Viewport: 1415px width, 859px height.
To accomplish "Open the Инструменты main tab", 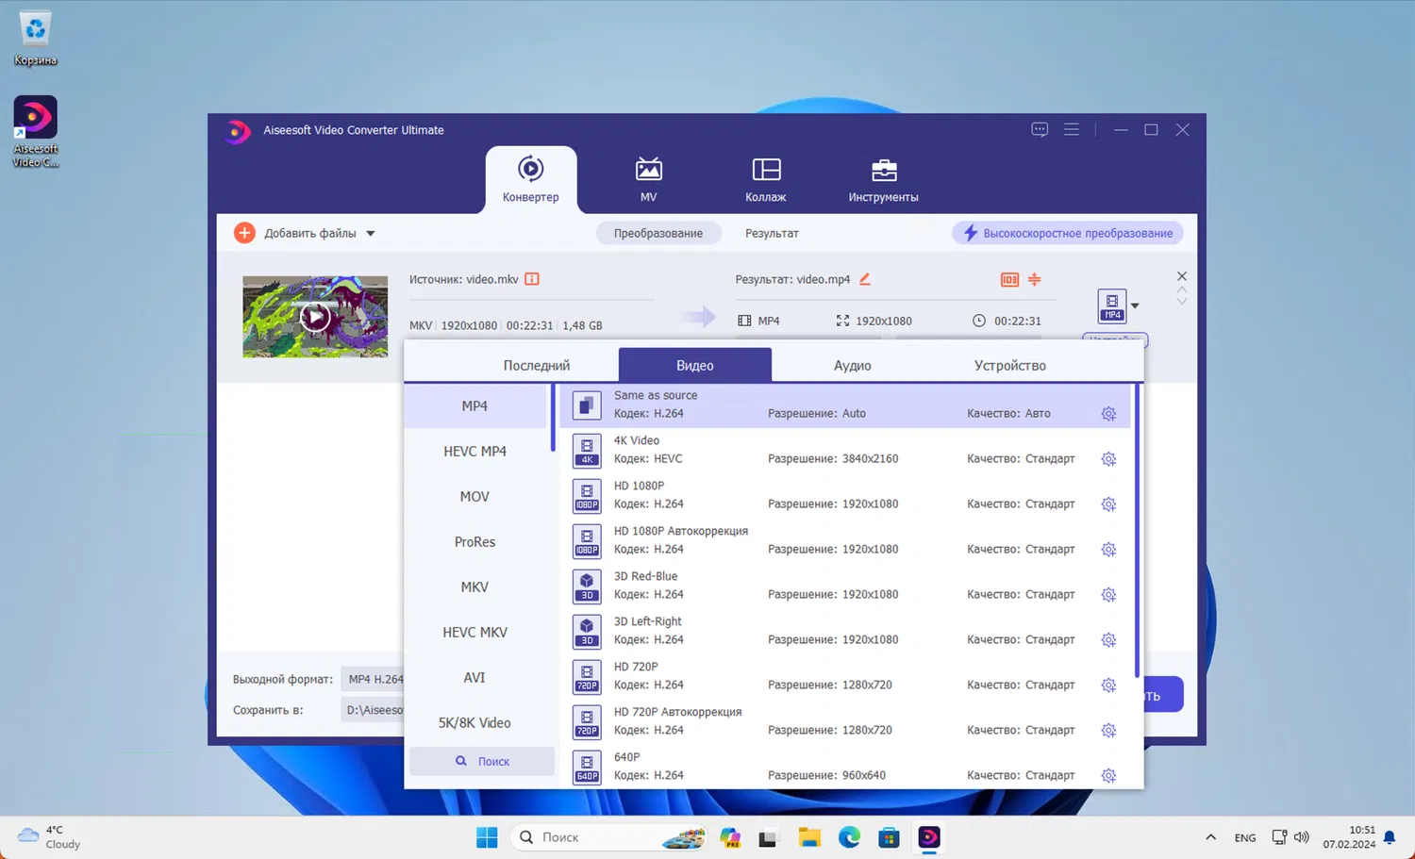I will coord(884,179).
